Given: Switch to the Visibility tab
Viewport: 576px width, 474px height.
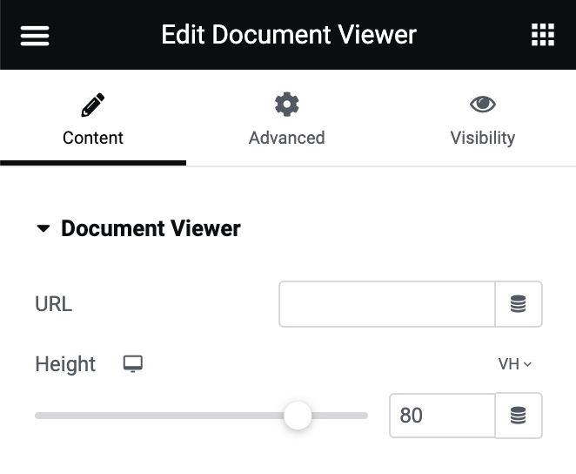Looking at the screenshot, I should click(x=482, y=138).
